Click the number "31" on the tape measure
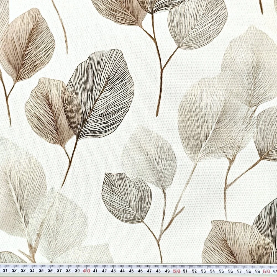Image resolution: width=277 pixels, height=277 pixels. (5, 270)
